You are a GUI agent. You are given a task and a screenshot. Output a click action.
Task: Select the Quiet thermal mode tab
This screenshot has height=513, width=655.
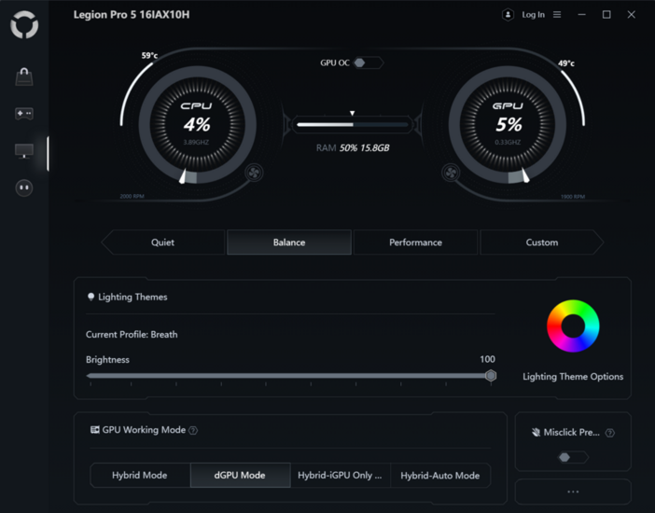click(x=163, y=243)
